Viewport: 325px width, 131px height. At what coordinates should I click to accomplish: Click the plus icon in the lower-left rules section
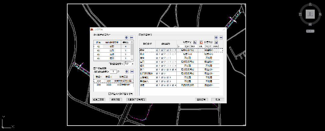(x=127, y=72)
